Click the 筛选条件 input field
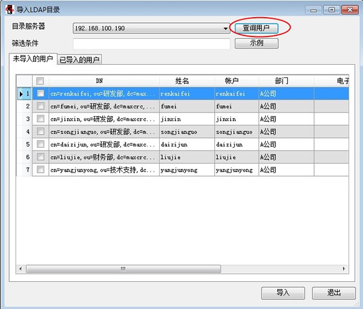The width and height of the screenshot is (363, 309). (151, 44)
